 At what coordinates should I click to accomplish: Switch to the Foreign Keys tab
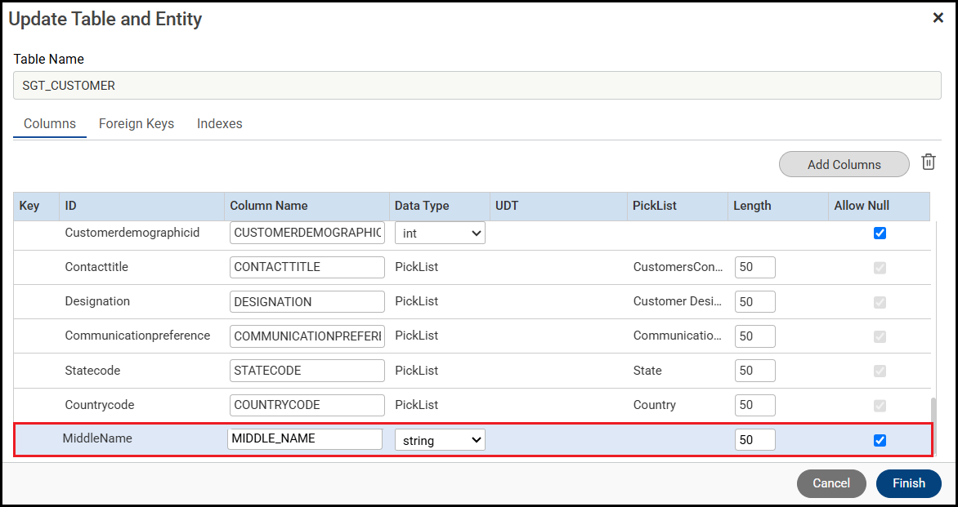(x=137, y=124)
